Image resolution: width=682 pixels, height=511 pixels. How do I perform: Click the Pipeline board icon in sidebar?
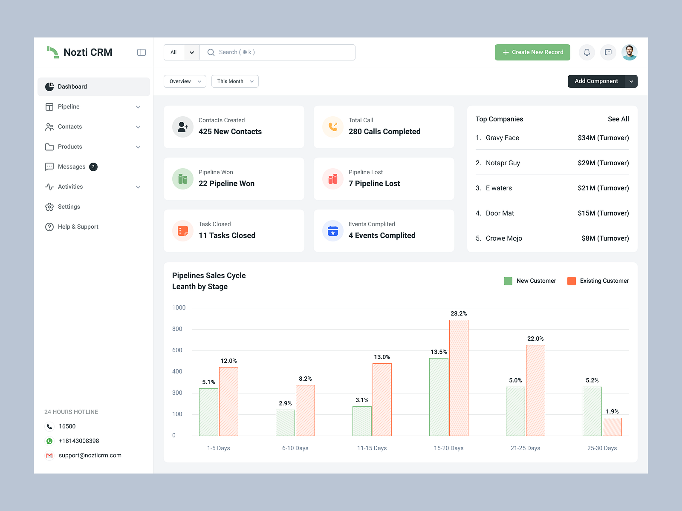coord(49,106)
